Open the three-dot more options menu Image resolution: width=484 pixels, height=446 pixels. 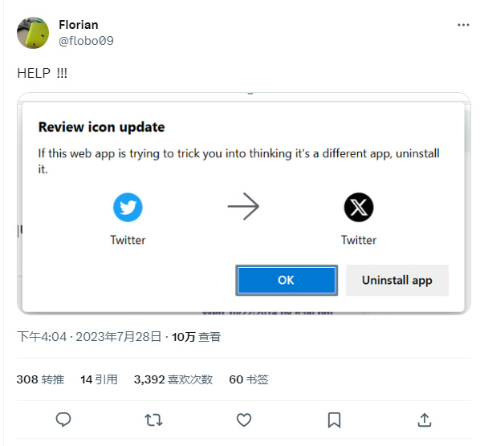[463, 25]
